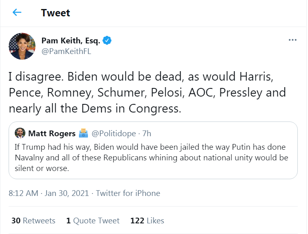Open the @Politidope handle

tap(114, 133)
